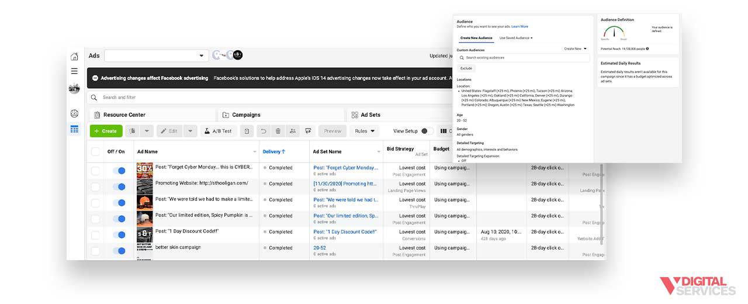The width and height of the screenshot is (748, 304).
Task: Open thumbnail of Promoting Website ad
Action: [x=144, y=186]
